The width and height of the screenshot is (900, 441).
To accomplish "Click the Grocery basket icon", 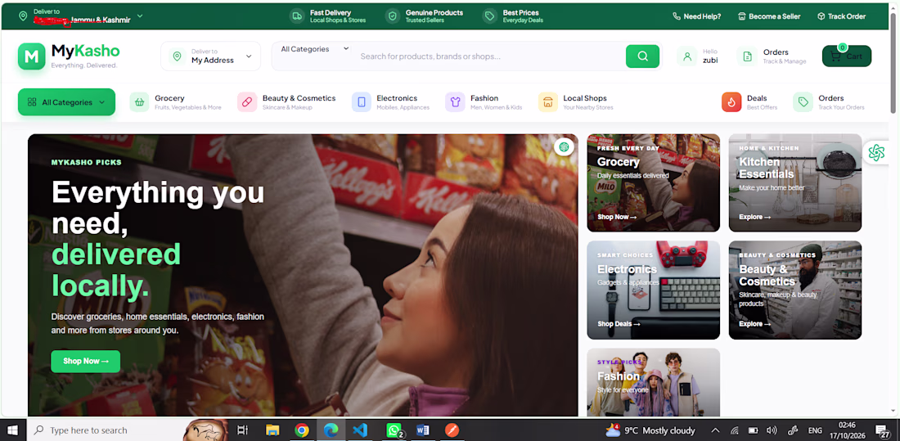I will pos(139,102).
